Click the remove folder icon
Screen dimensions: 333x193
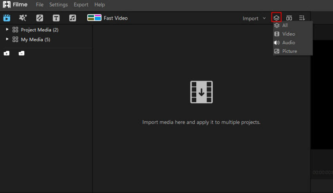point(22,53)
